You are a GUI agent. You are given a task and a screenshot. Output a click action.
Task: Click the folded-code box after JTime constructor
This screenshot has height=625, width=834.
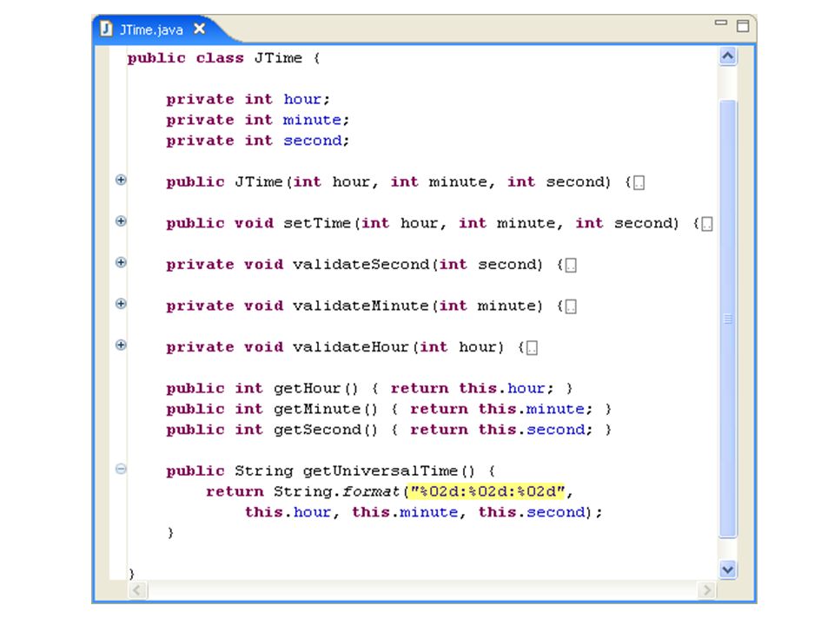pyautogui.click(x=639, y=183)
